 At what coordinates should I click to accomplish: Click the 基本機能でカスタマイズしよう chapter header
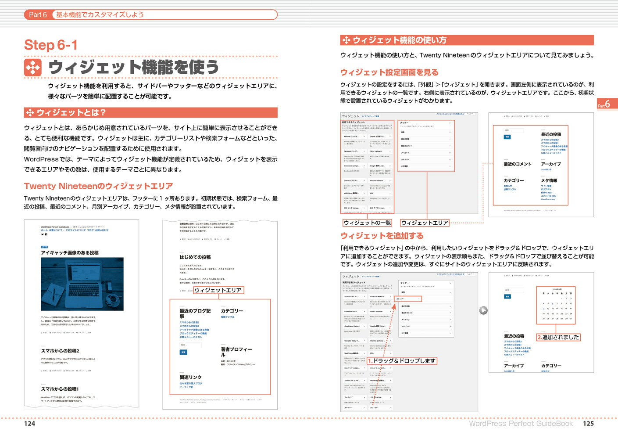[x=100, y=14]
